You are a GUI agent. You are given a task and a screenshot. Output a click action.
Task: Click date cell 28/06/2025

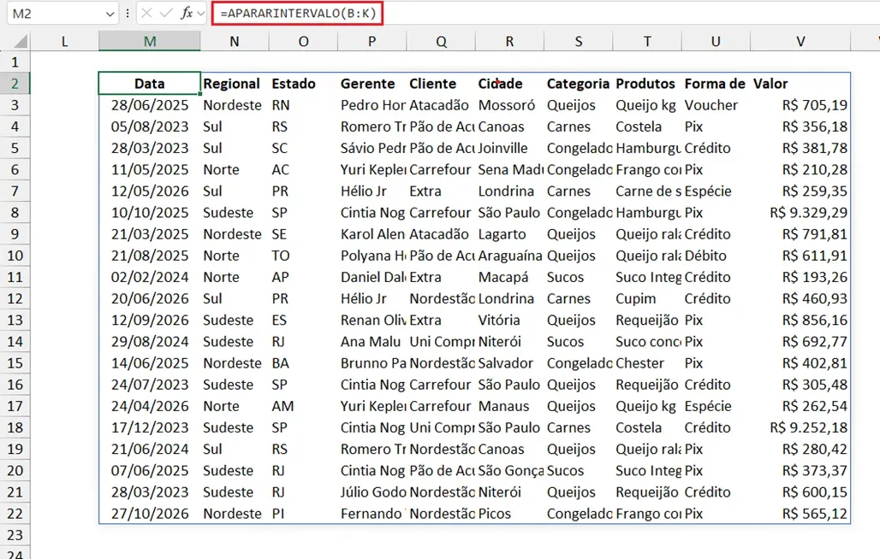pos(150,105)
